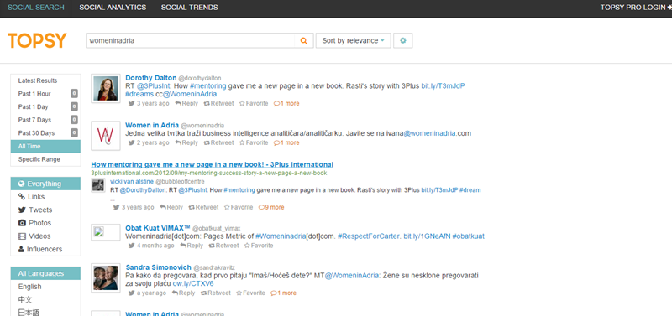Open vicki van alstine's small avatar
Viewport: 672px width, 316px height.
pos(98,185)
